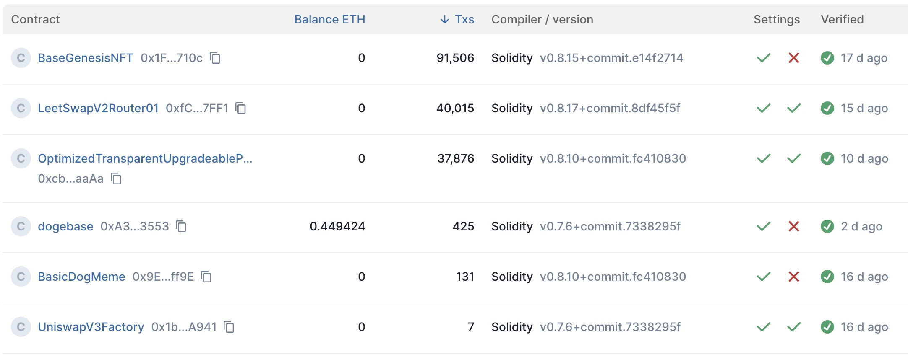
Task: Copy the 0xcb...aaAa proxy contract address
Action: [116, 179]
